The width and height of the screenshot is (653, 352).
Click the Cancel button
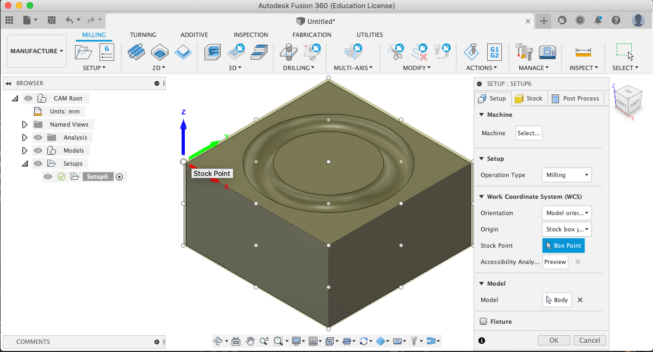[x=590, y=340]
